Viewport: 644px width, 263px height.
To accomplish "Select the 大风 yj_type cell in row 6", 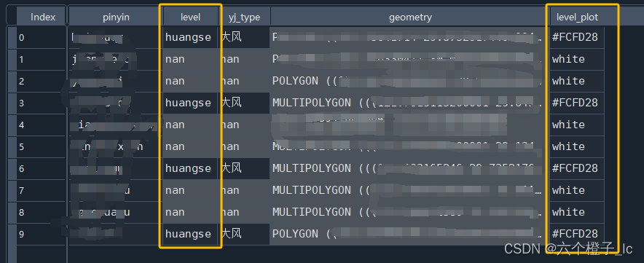I will tap(244, 168).
